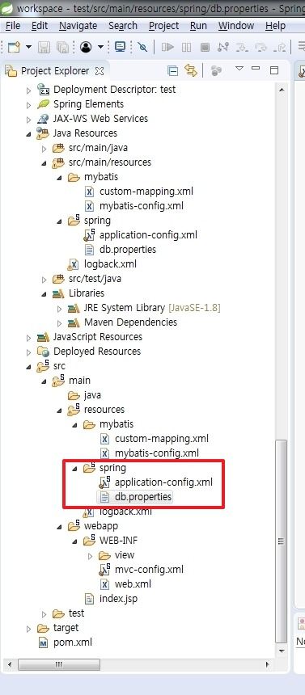Open the profile icon dropdown arrow
The image size is (305, 695).
coord(101,47)
